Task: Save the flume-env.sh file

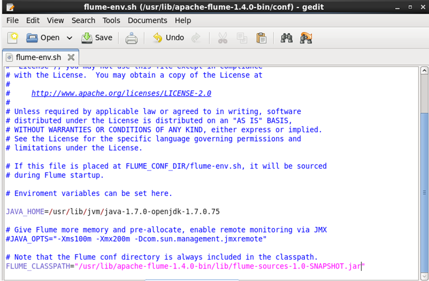Action: [96, 38]
